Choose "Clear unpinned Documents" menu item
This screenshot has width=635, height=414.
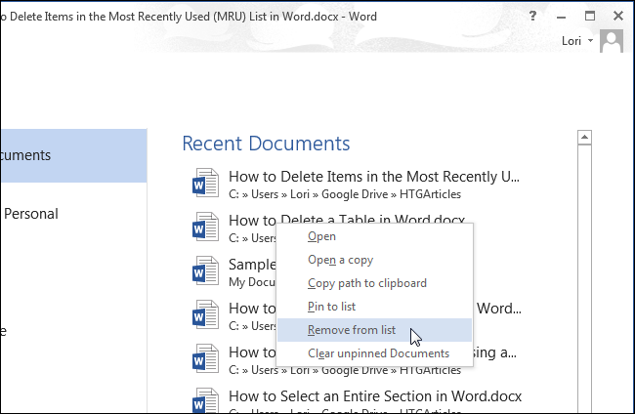click(x=378, y=353)
